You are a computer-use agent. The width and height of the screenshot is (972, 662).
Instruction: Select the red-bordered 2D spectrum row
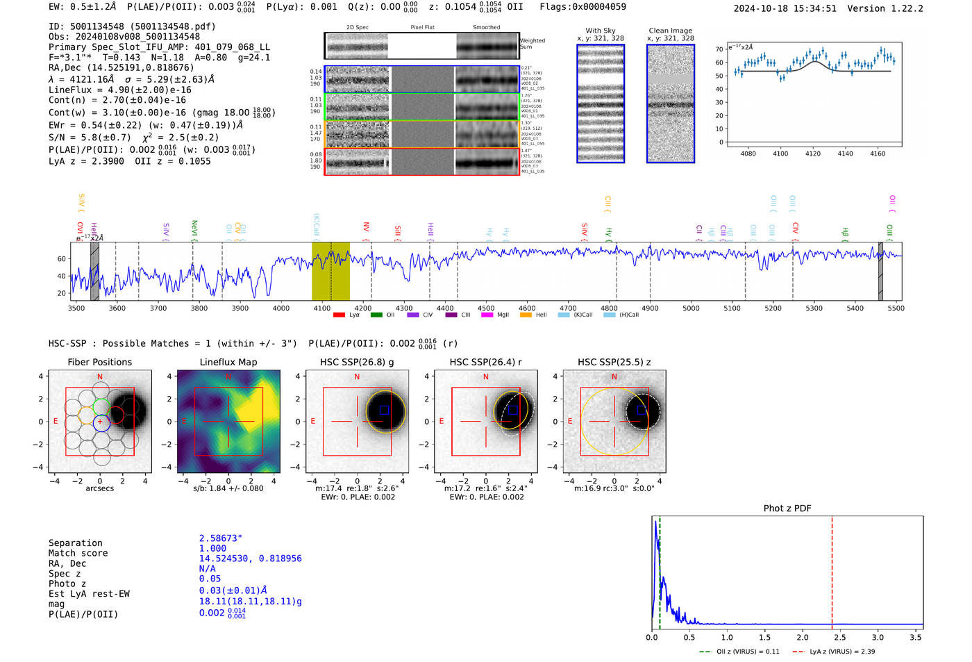point(422,162)
